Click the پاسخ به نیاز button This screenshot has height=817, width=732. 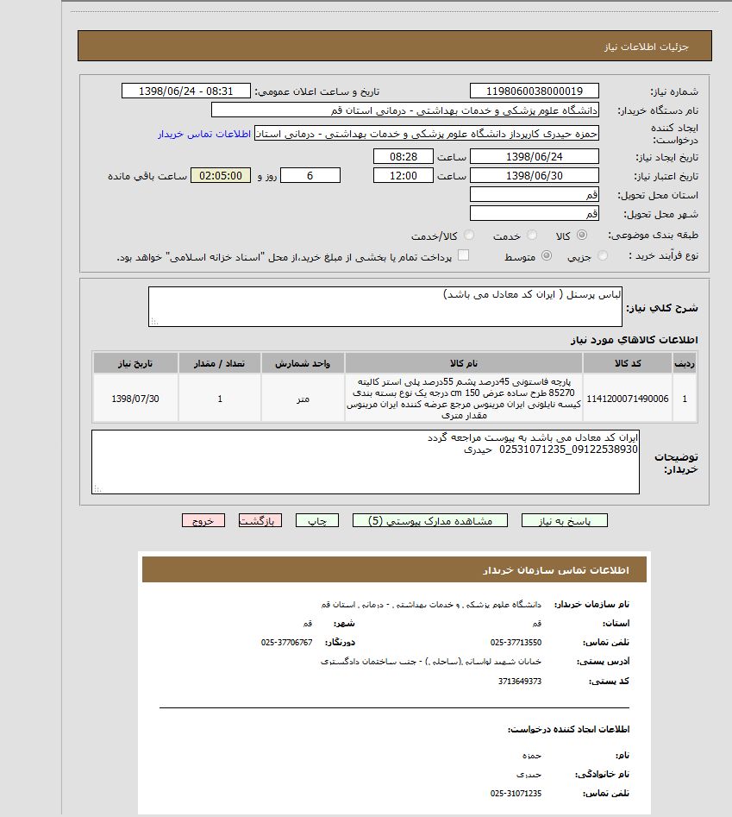tap(564, 520)
